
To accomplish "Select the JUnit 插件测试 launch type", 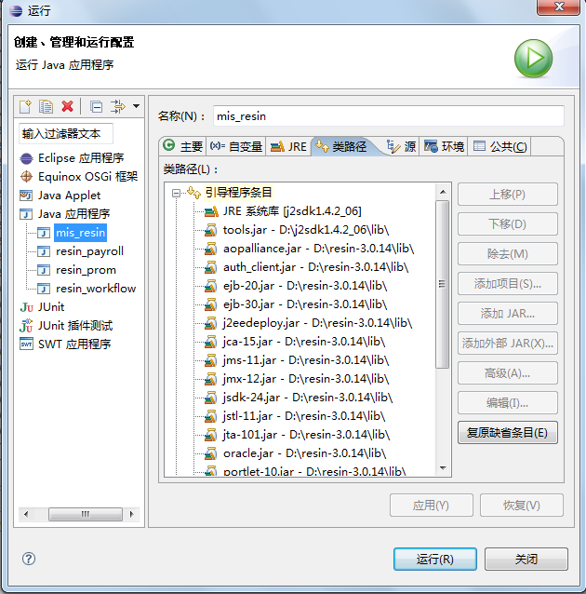I will coord(74,325).
